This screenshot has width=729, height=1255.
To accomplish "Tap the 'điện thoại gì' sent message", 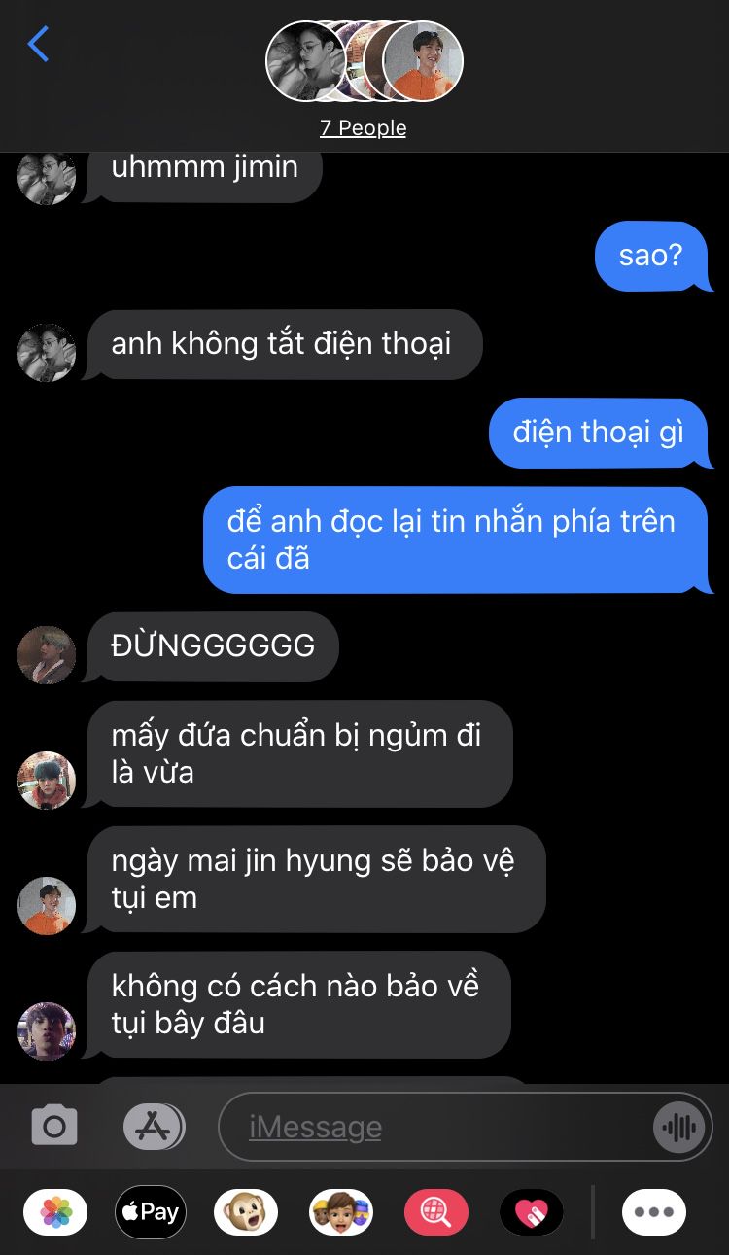I will point(598,433).
